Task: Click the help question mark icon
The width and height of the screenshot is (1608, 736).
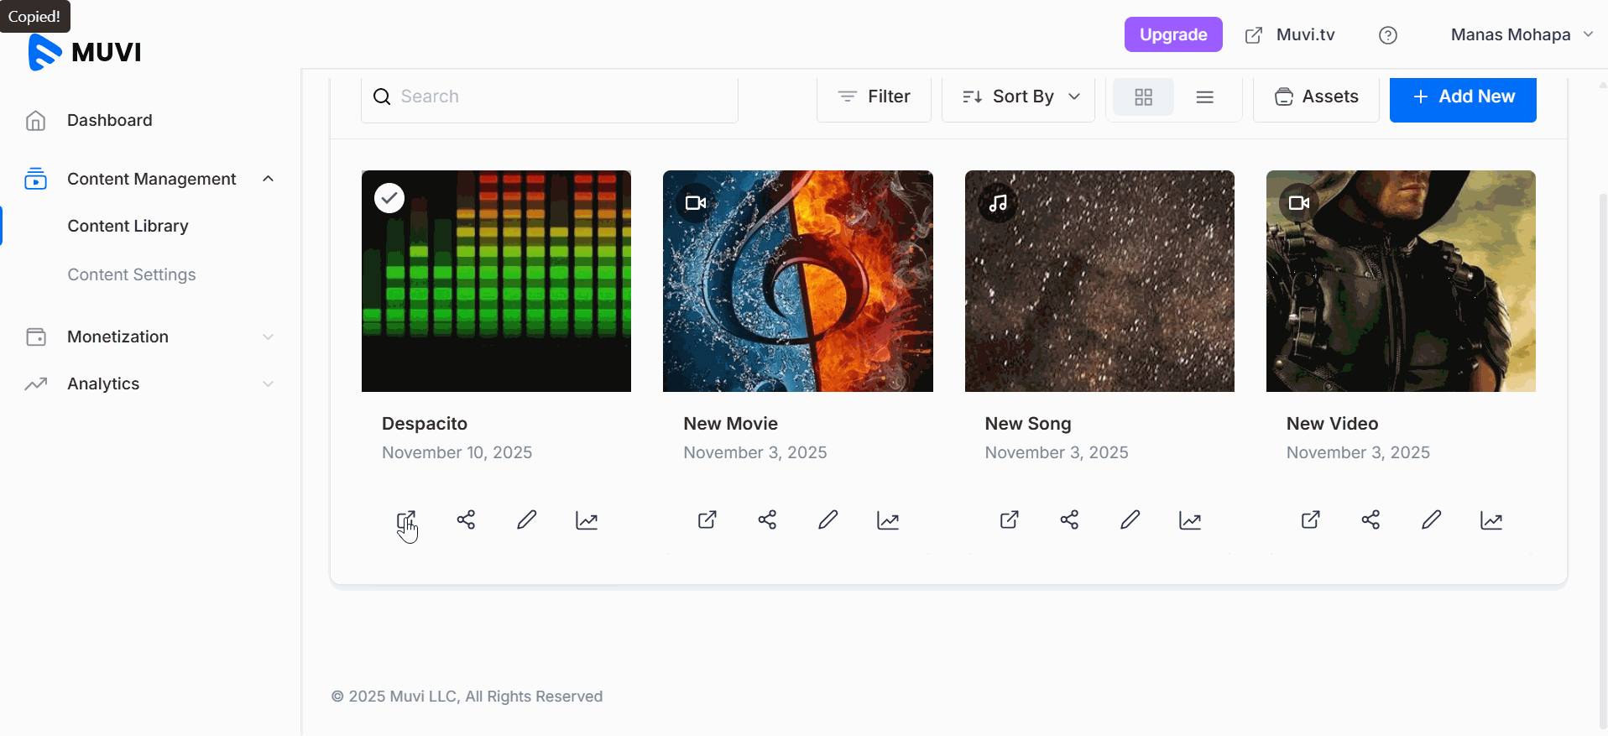Action: pos(1388,35)
